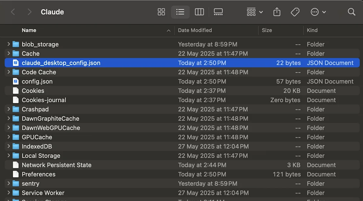Expand the DawnGraphiteCache folder

point(8,118)
